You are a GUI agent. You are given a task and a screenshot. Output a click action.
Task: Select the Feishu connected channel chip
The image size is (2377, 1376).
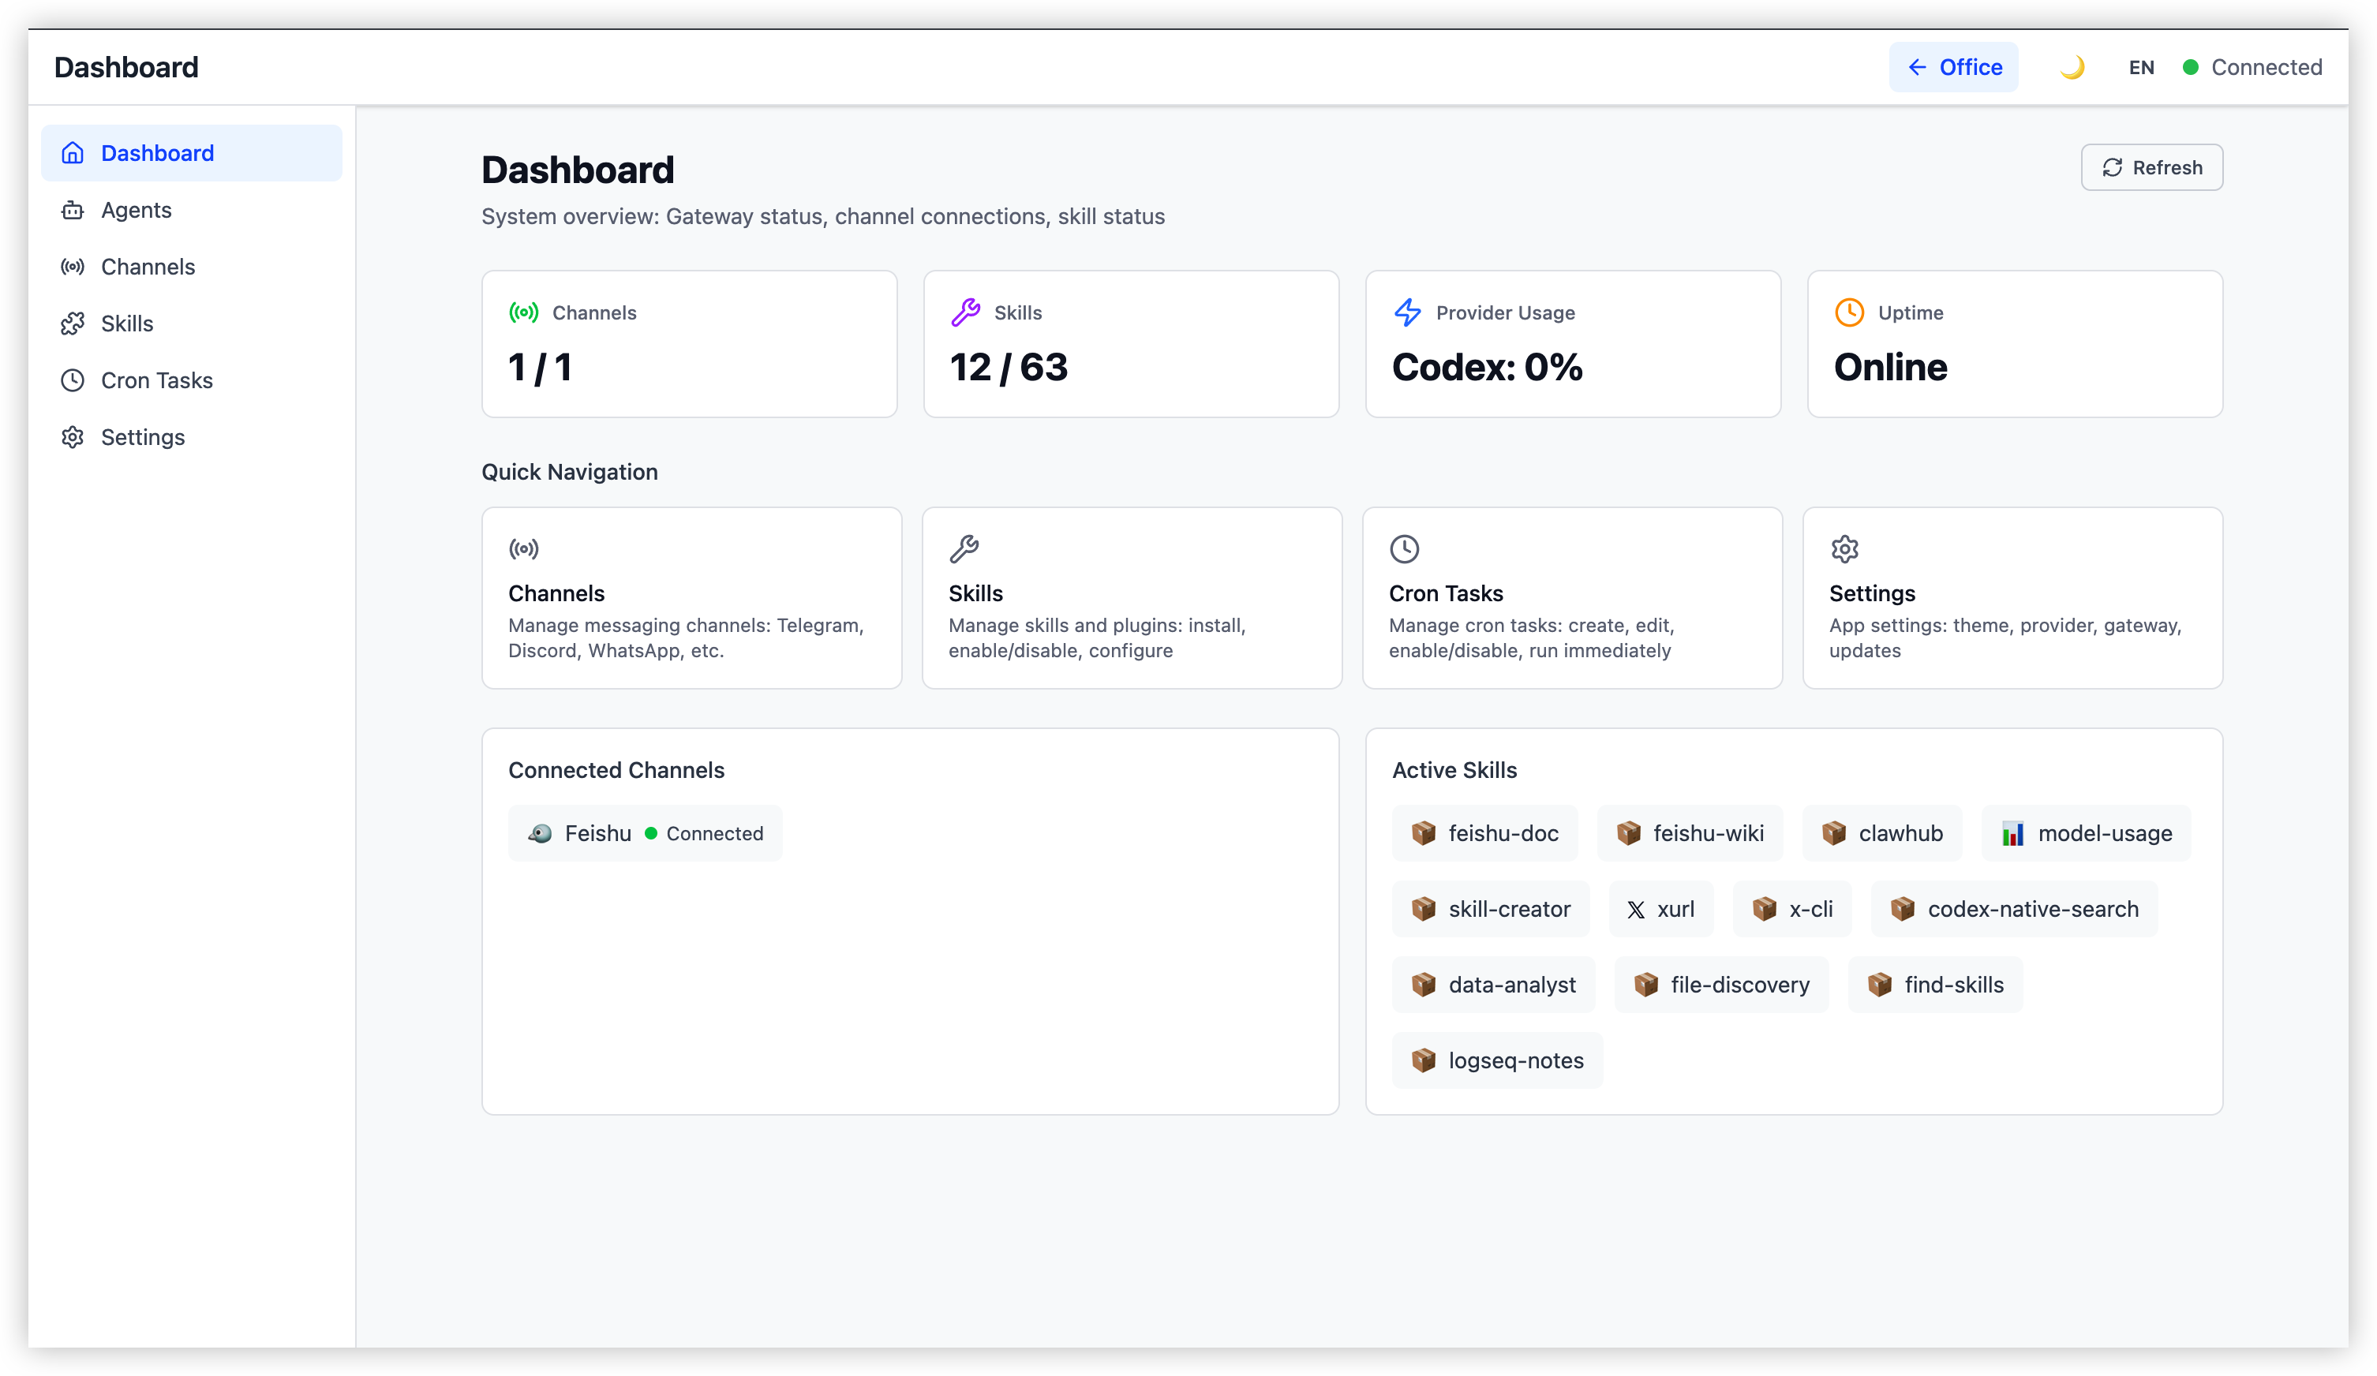tap(646, 832)
